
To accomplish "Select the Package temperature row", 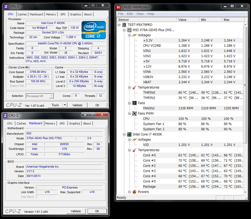I will [x=192, y=186].
